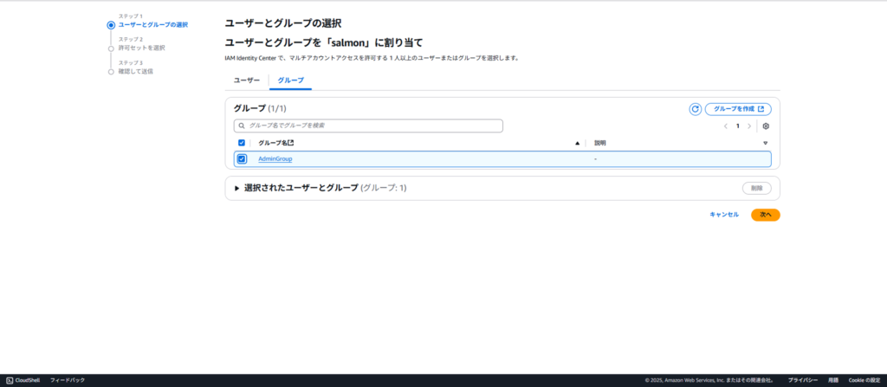Viewport: 887px width, 387px height.
Task: Switch to the ユーザー tab
Action: tap(247, 81)
